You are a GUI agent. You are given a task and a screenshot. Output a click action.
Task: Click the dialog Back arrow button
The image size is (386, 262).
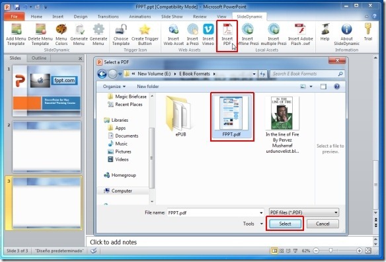[102, 74]
